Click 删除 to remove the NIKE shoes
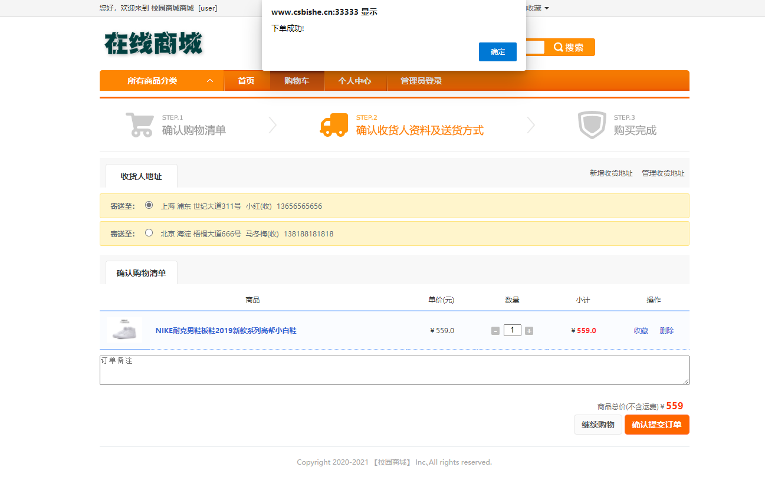The image size is (765, 480). point(666,330)
